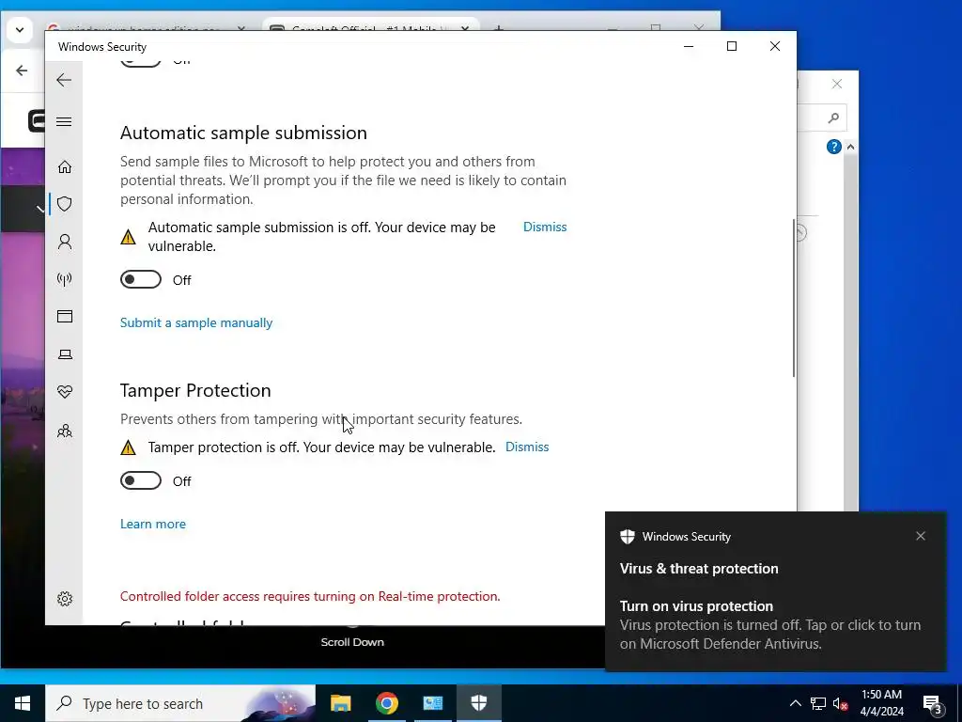Open Account protection person icon in sidebar
The height and width of the screenshot is (722, 962).
tap(65, 242)
